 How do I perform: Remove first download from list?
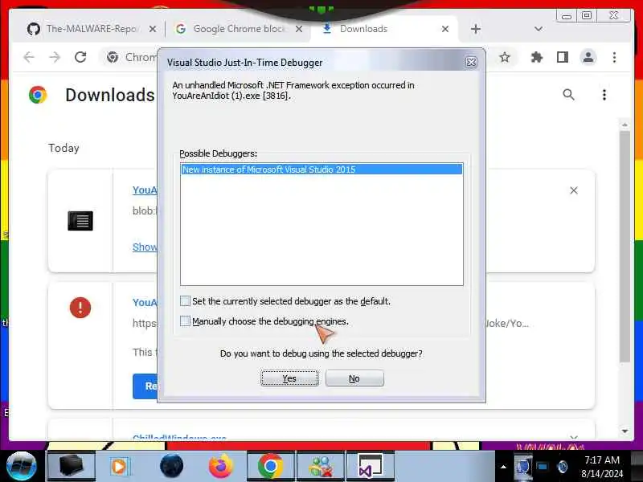(x=574, y=190)
